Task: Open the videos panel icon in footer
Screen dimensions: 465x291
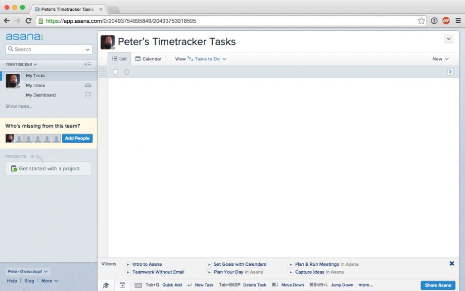Action: click(x=123, y=285)
